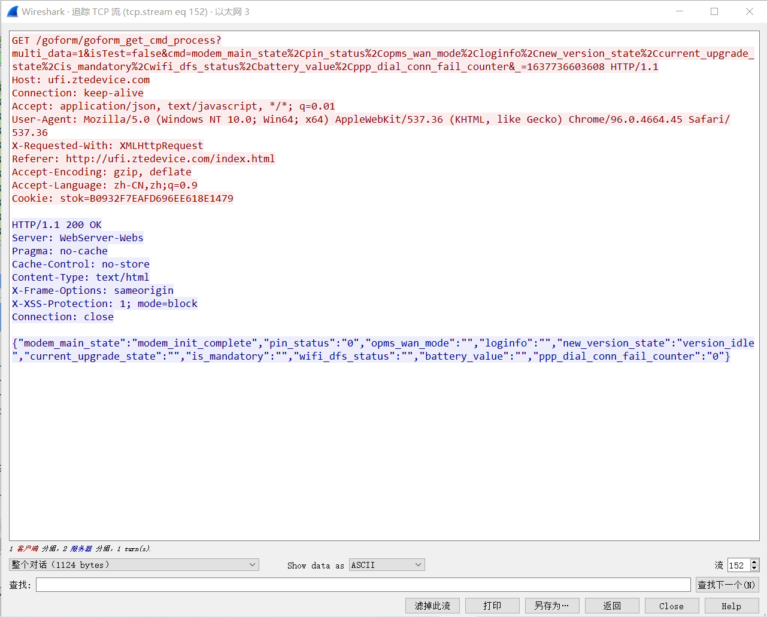767x617 pixels.
Task: Click the Close button at bottom
Action: [x=672, y=606]
